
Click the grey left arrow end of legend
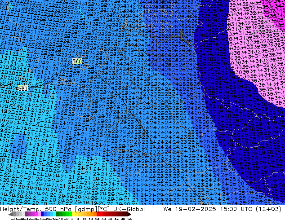coord(10,215)
